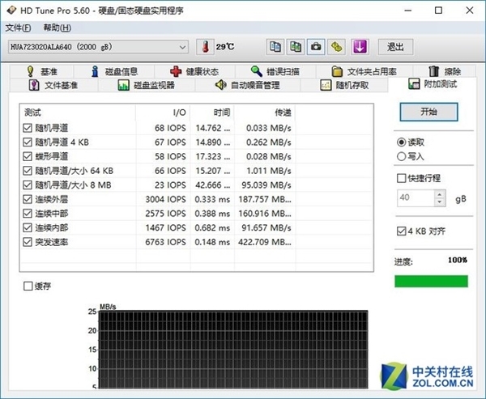Click the 2575 IOPS value

tap(165, 214)
